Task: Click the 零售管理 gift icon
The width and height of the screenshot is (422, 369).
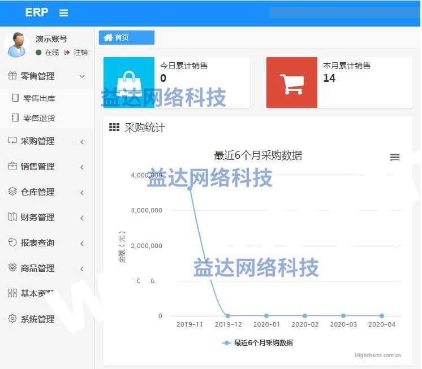Action: coord(12,76)
